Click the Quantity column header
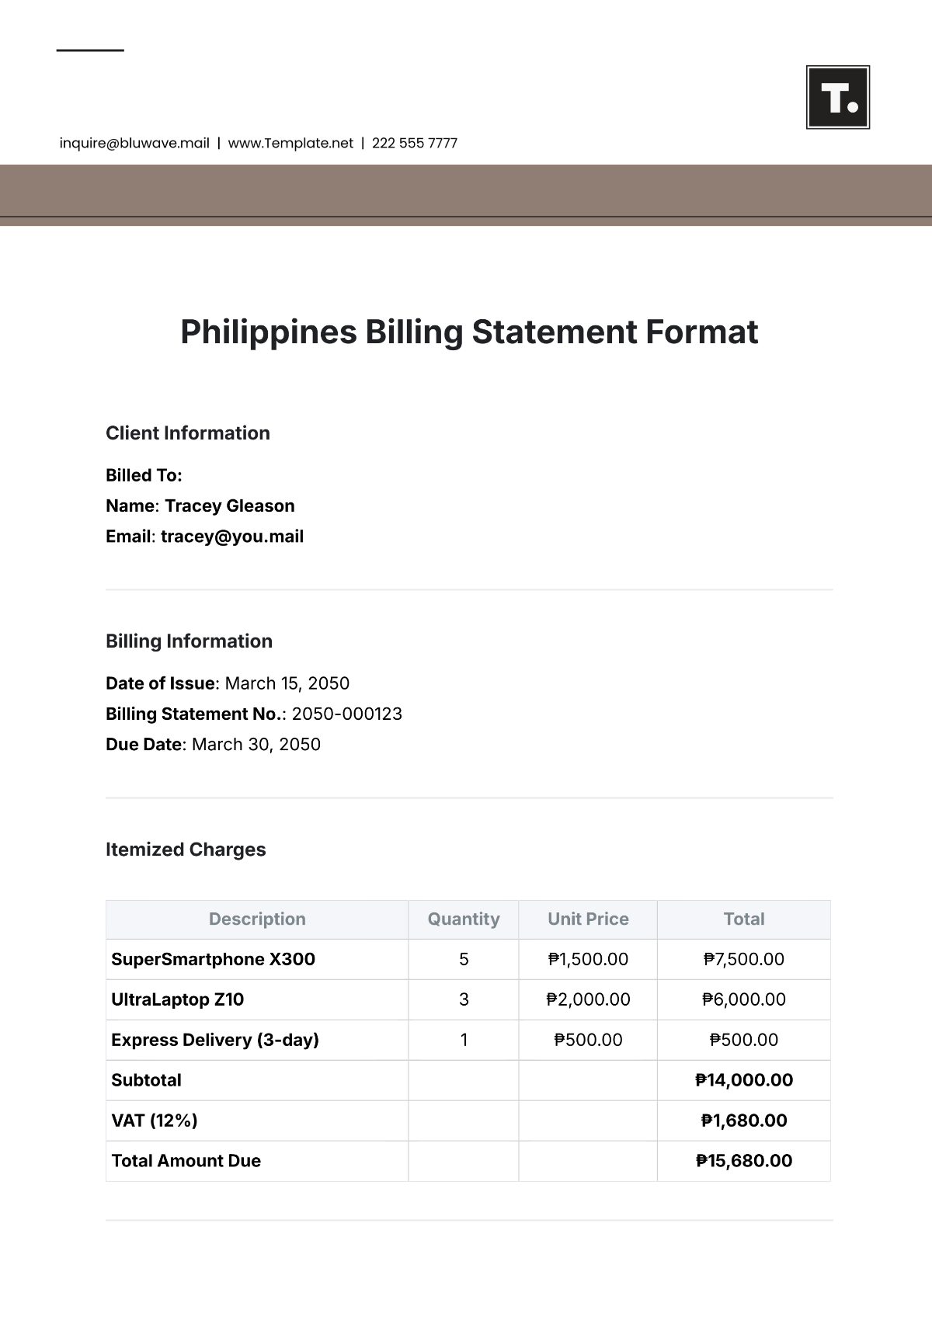Viewport: 932px width, 1317px height. click(x=464, y=919)
